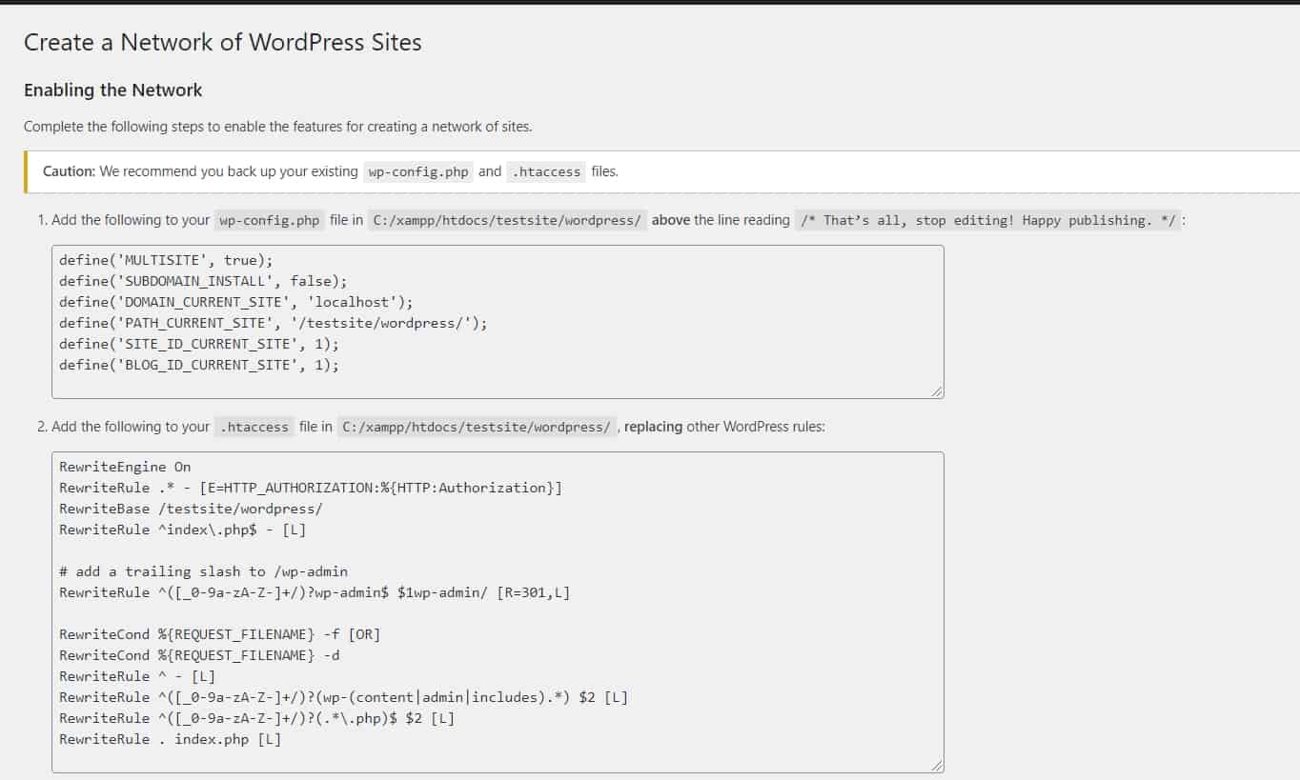
Task: Click the line define('BLOG_ID_CURRENT_SITE', 1);
Action: [x=199, y=365]
